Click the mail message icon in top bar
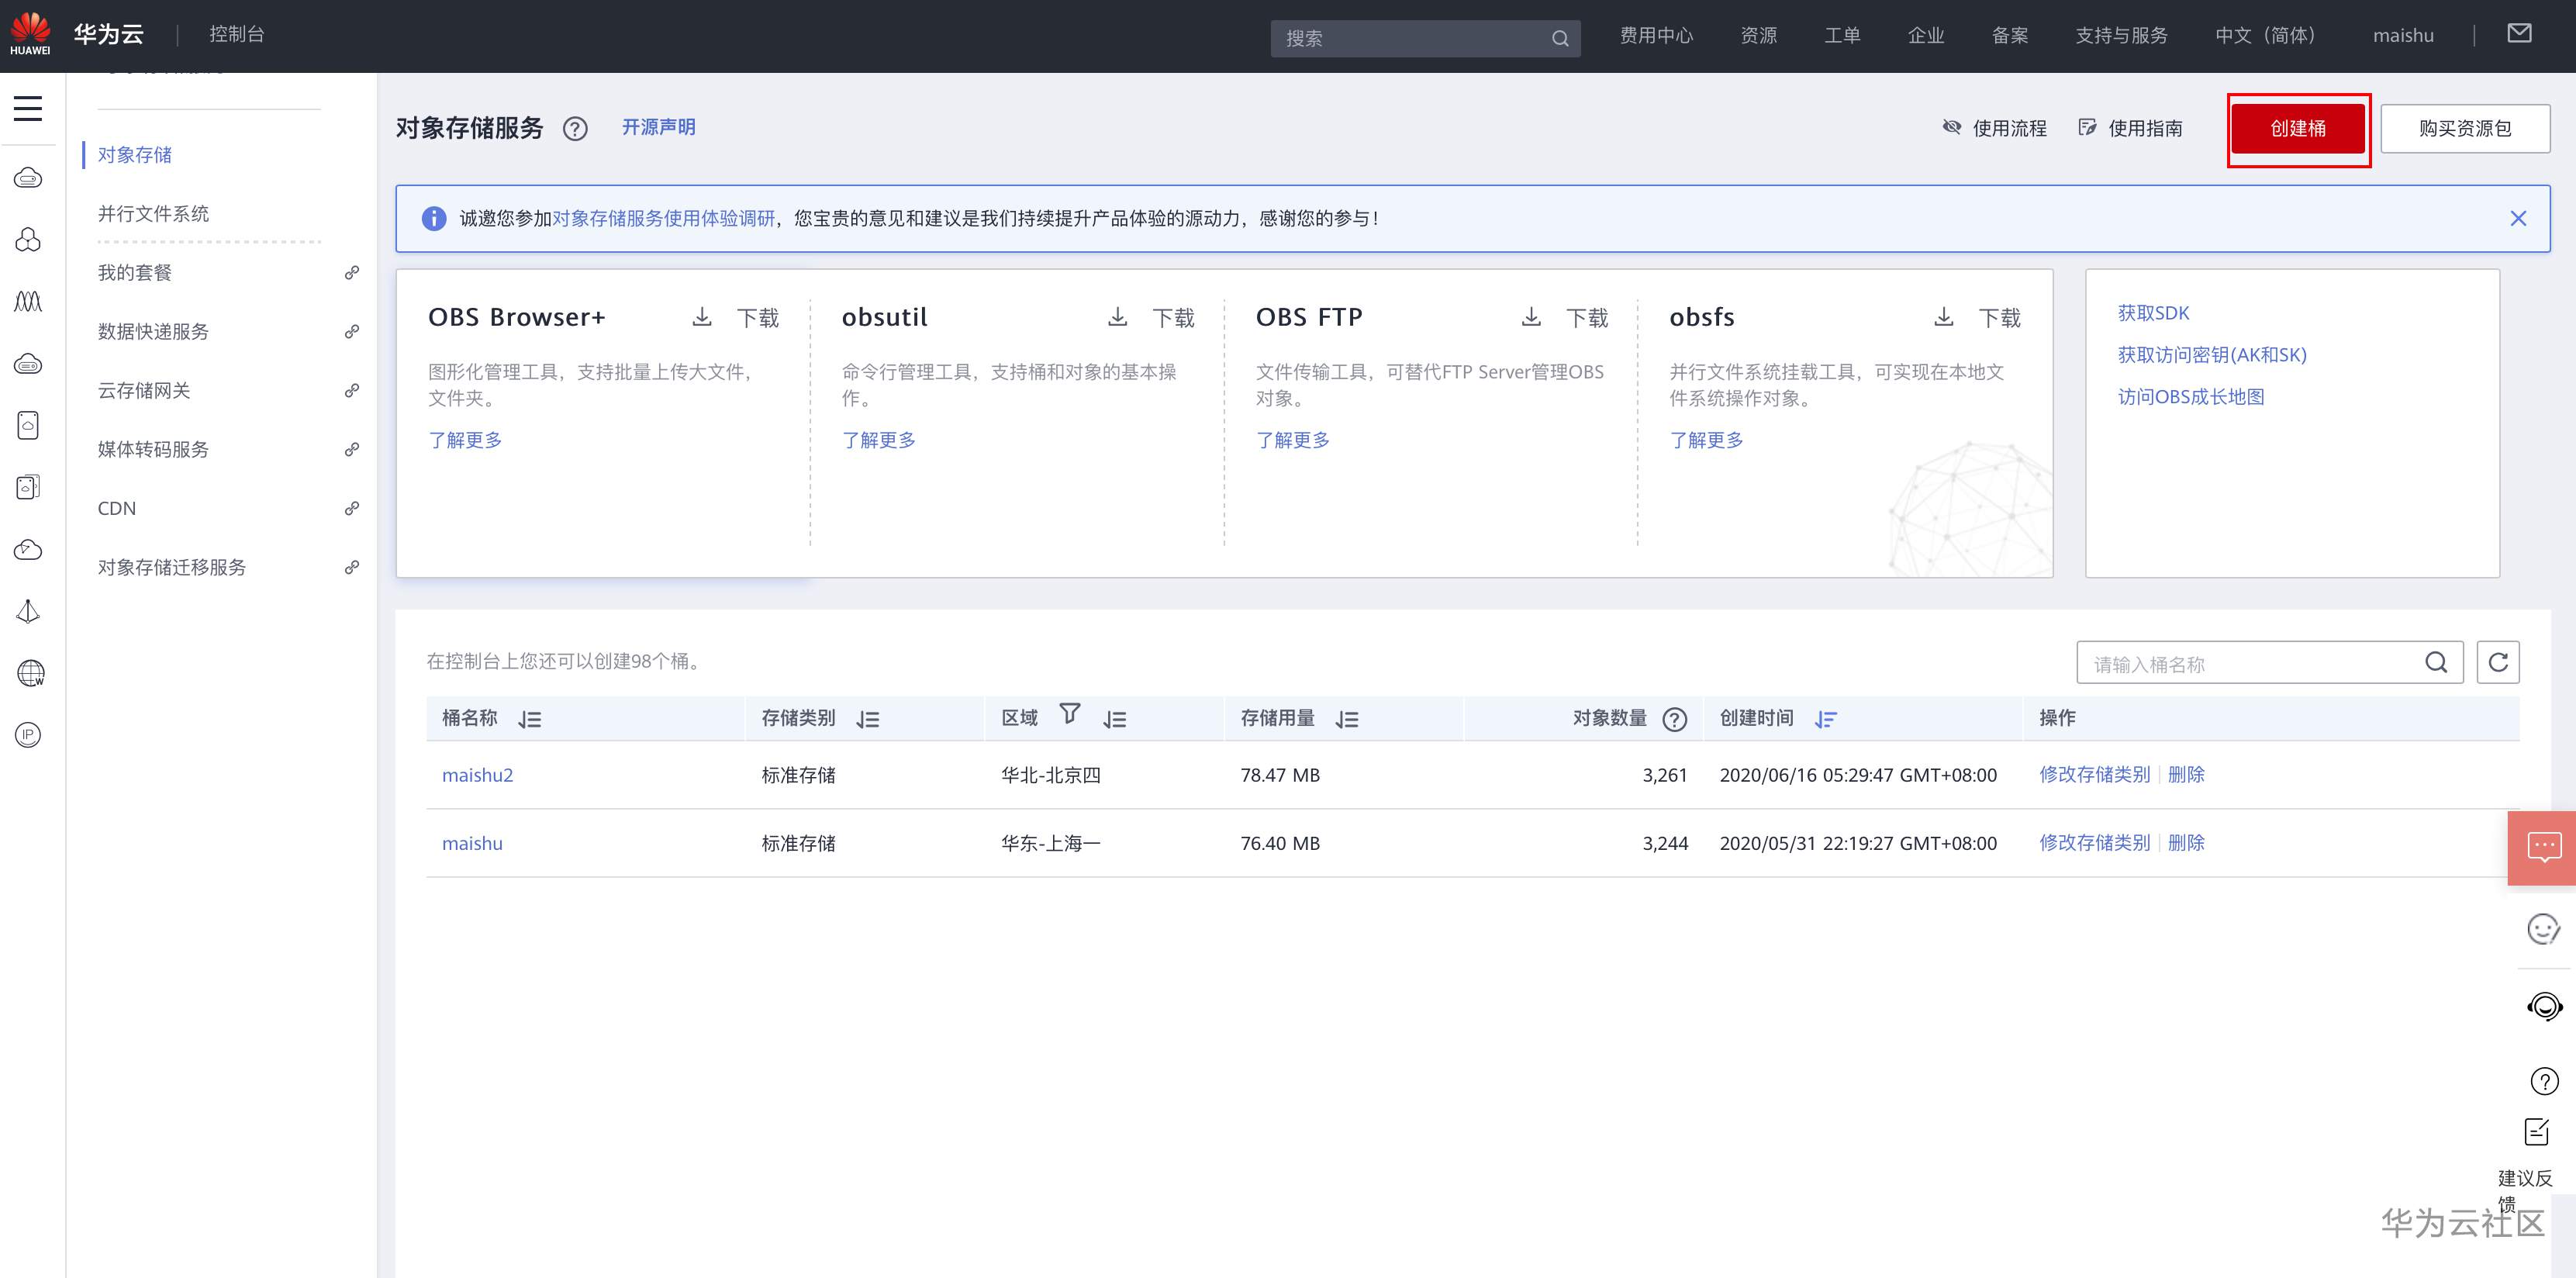Viewport: 2576px width, 1278px height. (2520, 34)
